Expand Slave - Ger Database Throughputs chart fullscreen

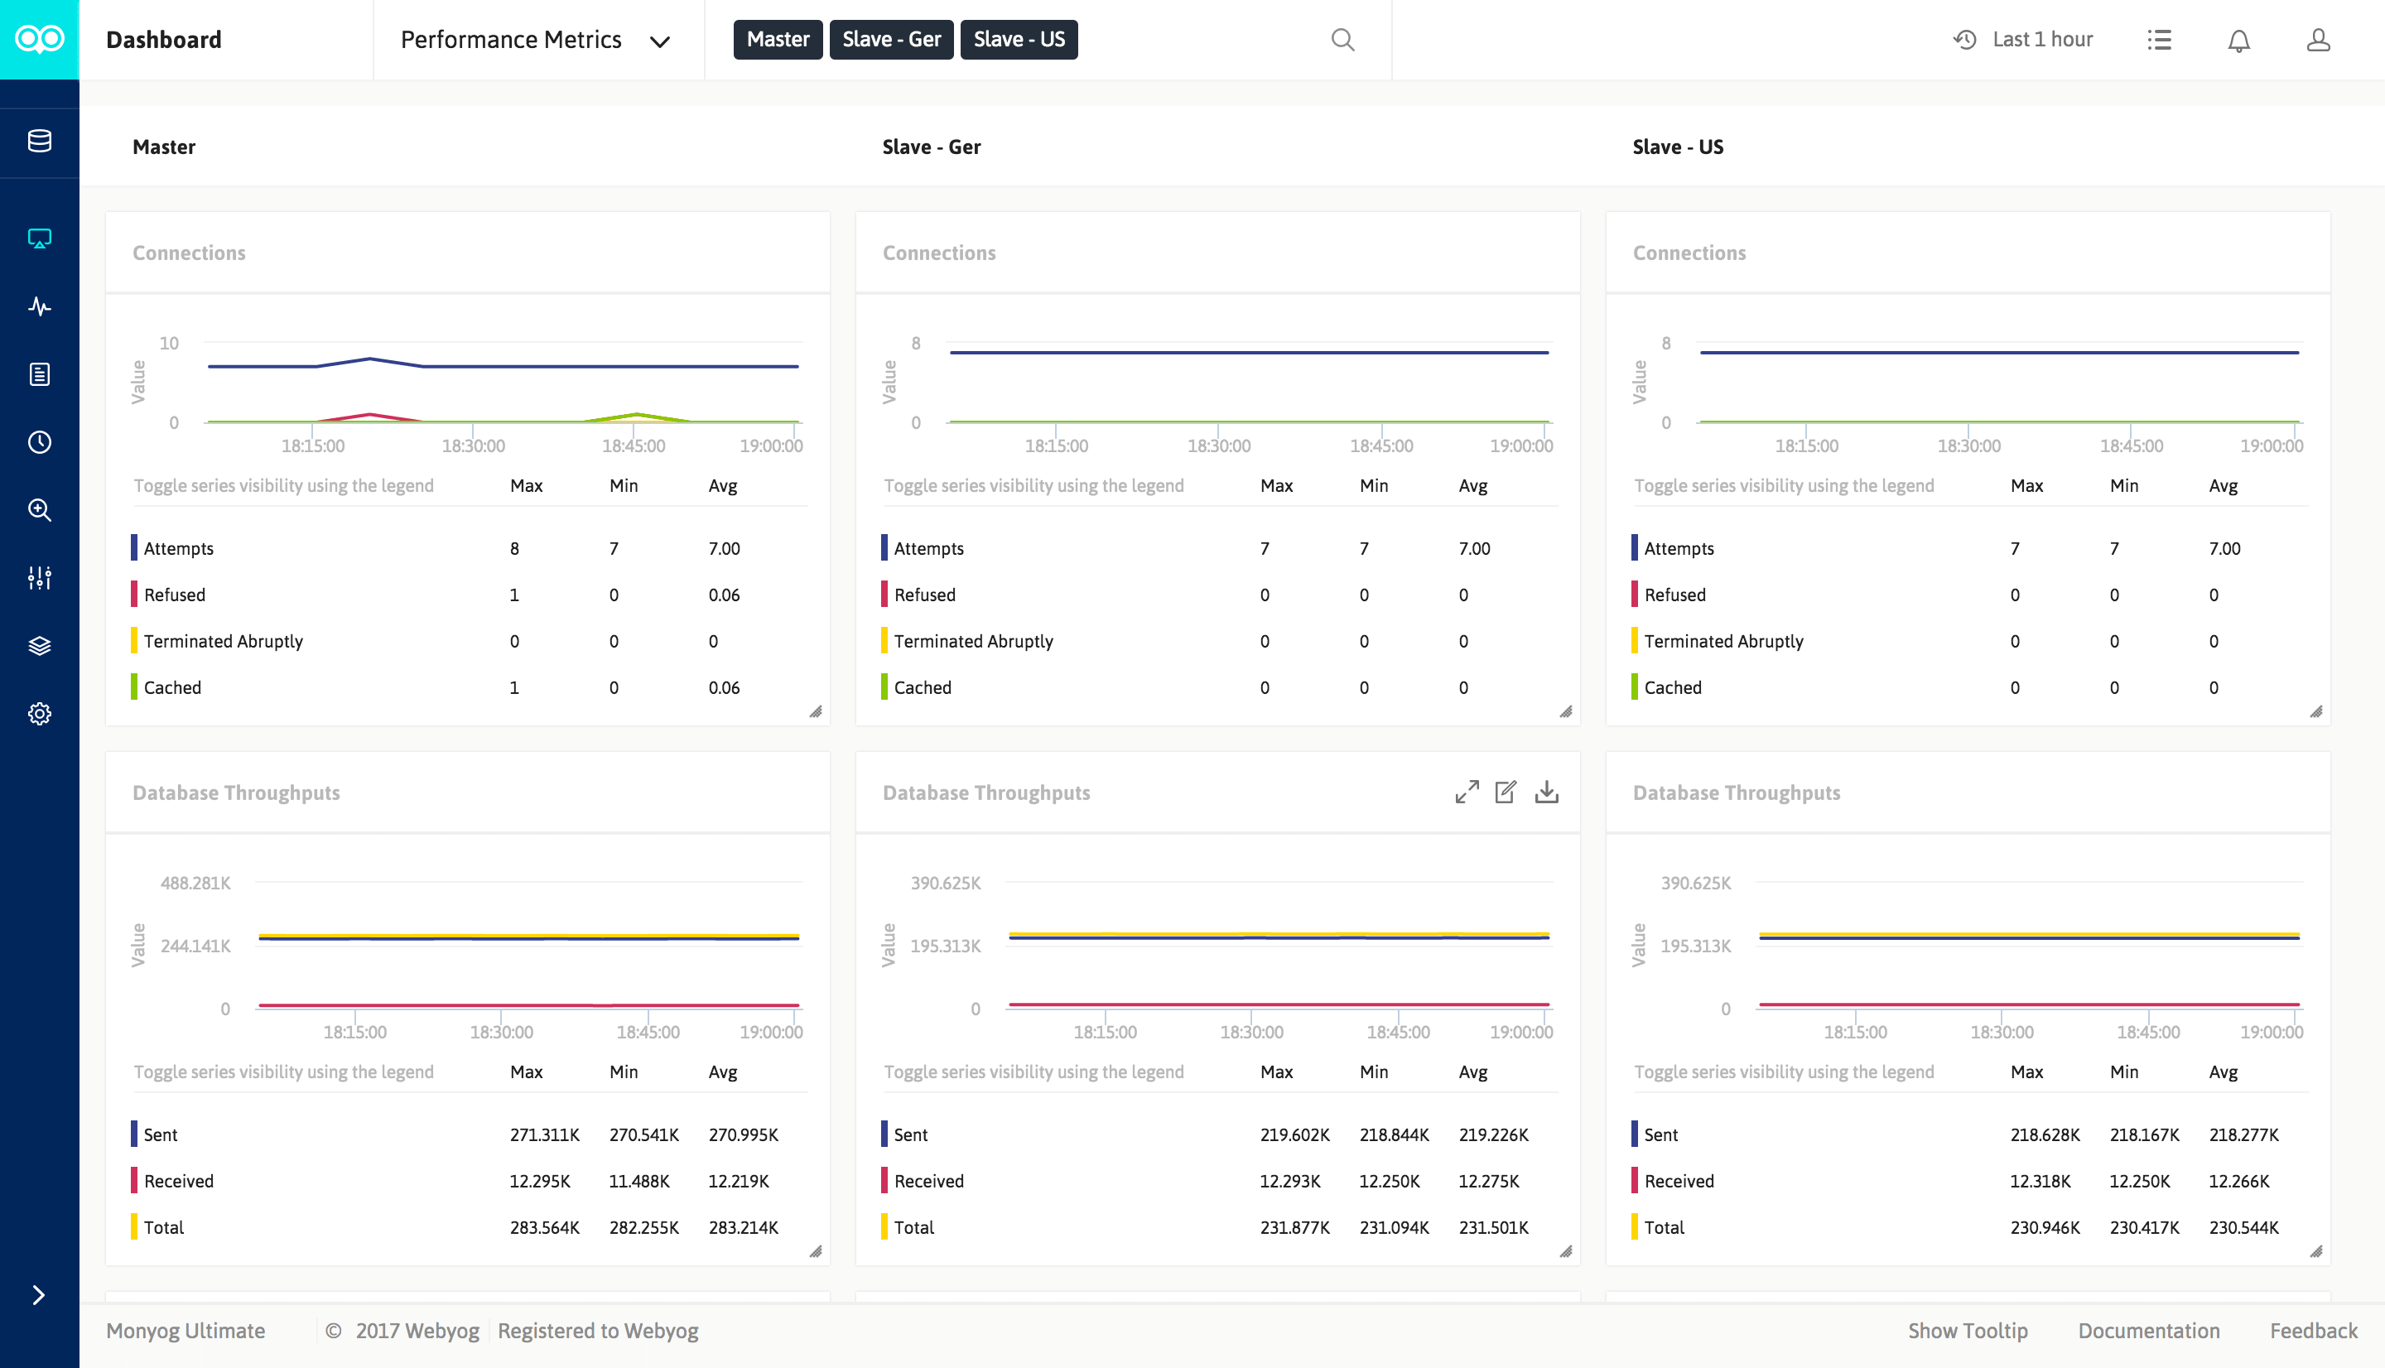[x=1467, y=792]
